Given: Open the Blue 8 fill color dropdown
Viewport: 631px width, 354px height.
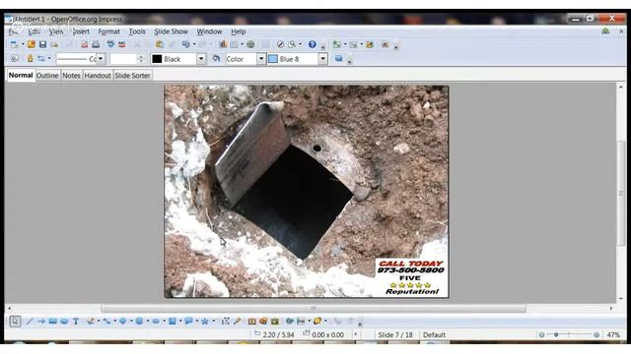Looking at the screenshot, I should click(322, 59).
